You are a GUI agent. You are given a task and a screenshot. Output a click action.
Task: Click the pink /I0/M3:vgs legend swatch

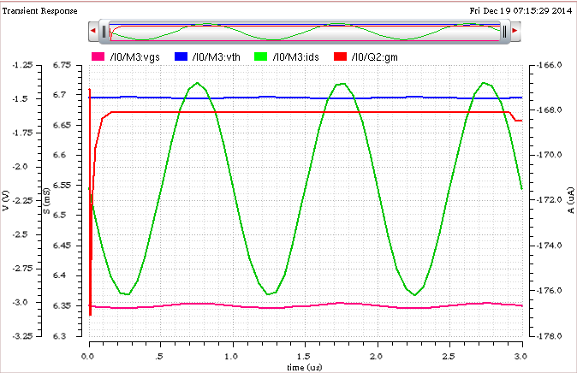click(98, 56)
